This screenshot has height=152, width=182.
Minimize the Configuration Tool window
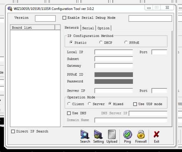149,8
